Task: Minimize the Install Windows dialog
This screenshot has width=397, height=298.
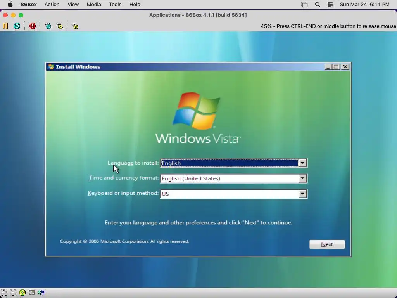Action: coord(328,67)
